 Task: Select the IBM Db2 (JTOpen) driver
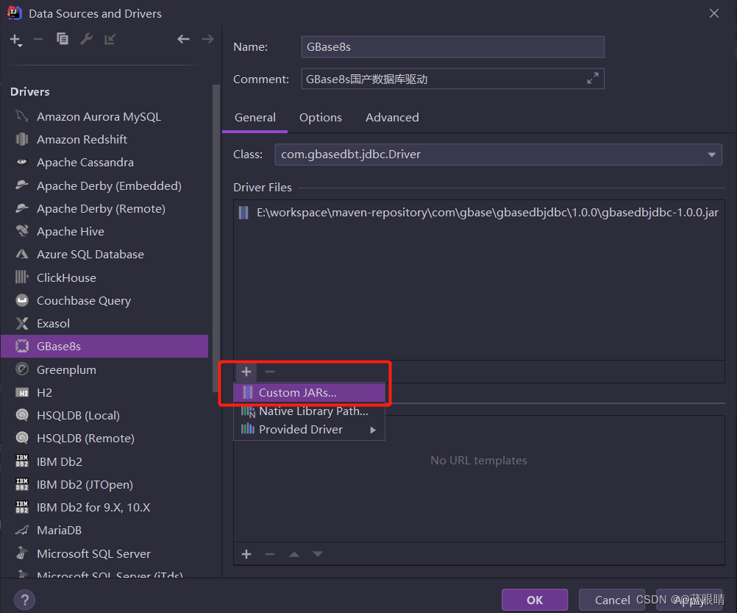(104, 485)
